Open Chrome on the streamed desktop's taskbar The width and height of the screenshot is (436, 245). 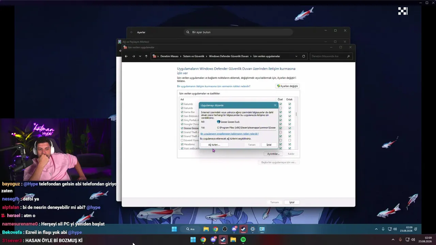(x=215, y=229)
